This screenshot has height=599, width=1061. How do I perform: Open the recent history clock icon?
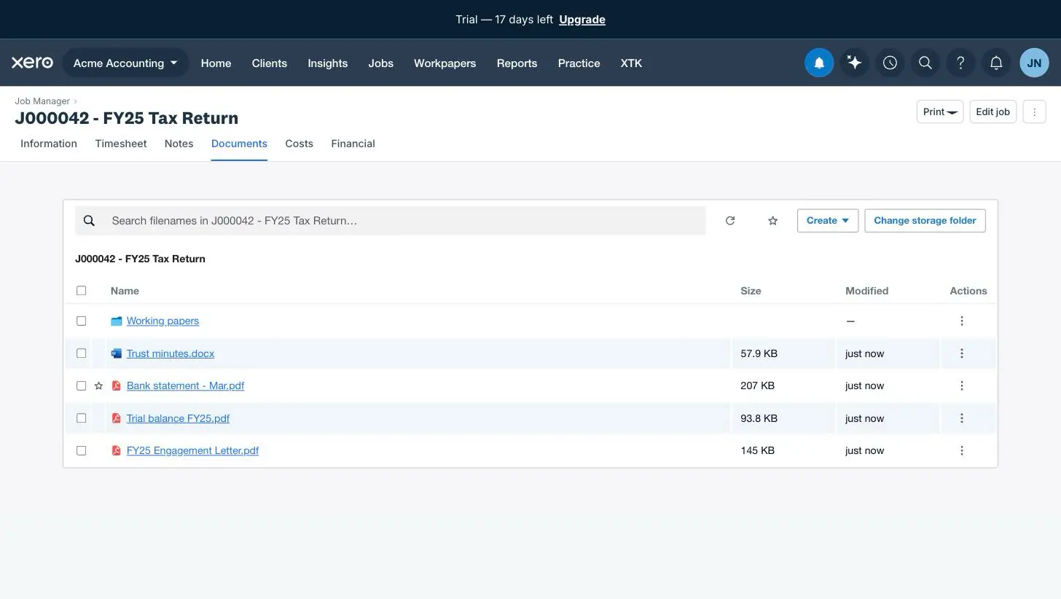coord(890,63)
